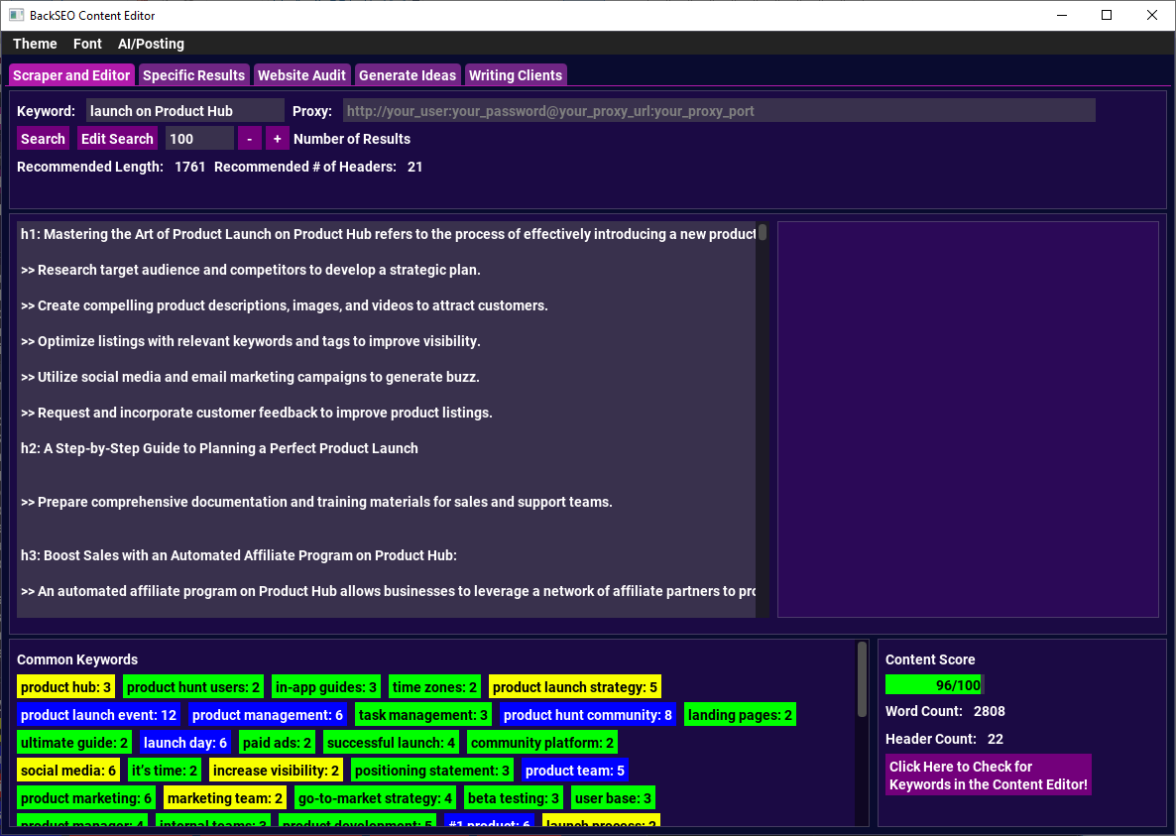Click the Content Score progress bar 96/100
The height and width of the screenshot is (836, 1176).
pyautogui.click(x=934, y=684)
